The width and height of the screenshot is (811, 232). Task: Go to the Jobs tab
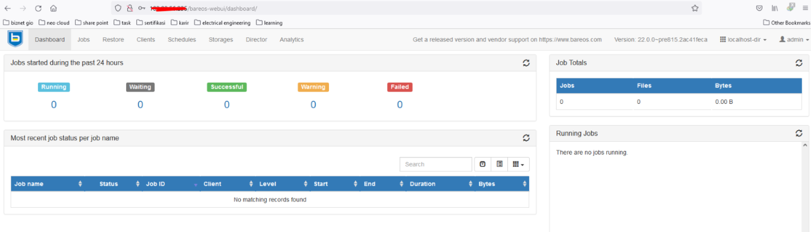tap(83, 40)
